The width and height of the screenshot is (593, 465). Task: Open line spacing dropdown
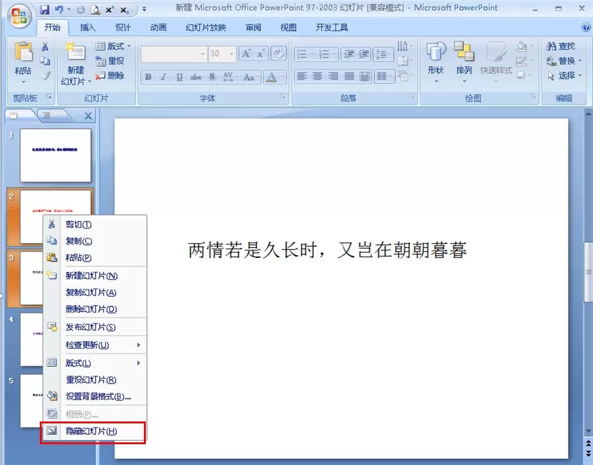coord(383,54)
